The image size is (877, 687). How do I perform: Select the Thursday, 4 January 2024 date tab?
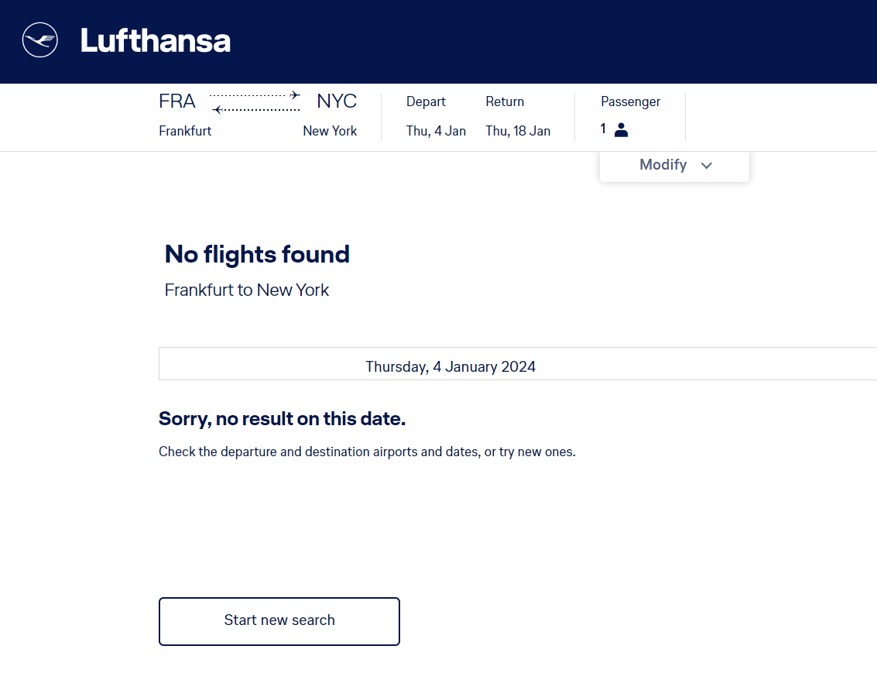point(450,366)
